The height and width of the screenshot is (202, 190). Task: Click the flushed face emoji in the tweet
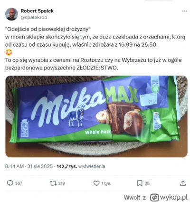[9, 53]
